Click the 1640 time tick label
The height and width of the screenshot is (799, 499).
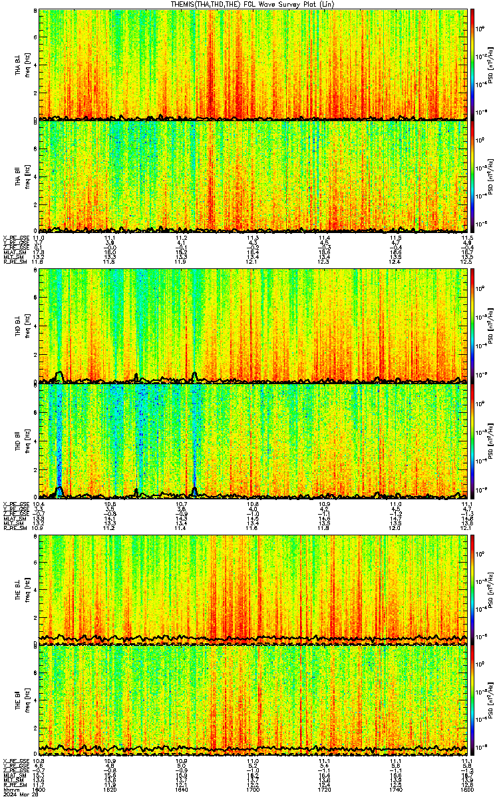(x=182, y=789)
